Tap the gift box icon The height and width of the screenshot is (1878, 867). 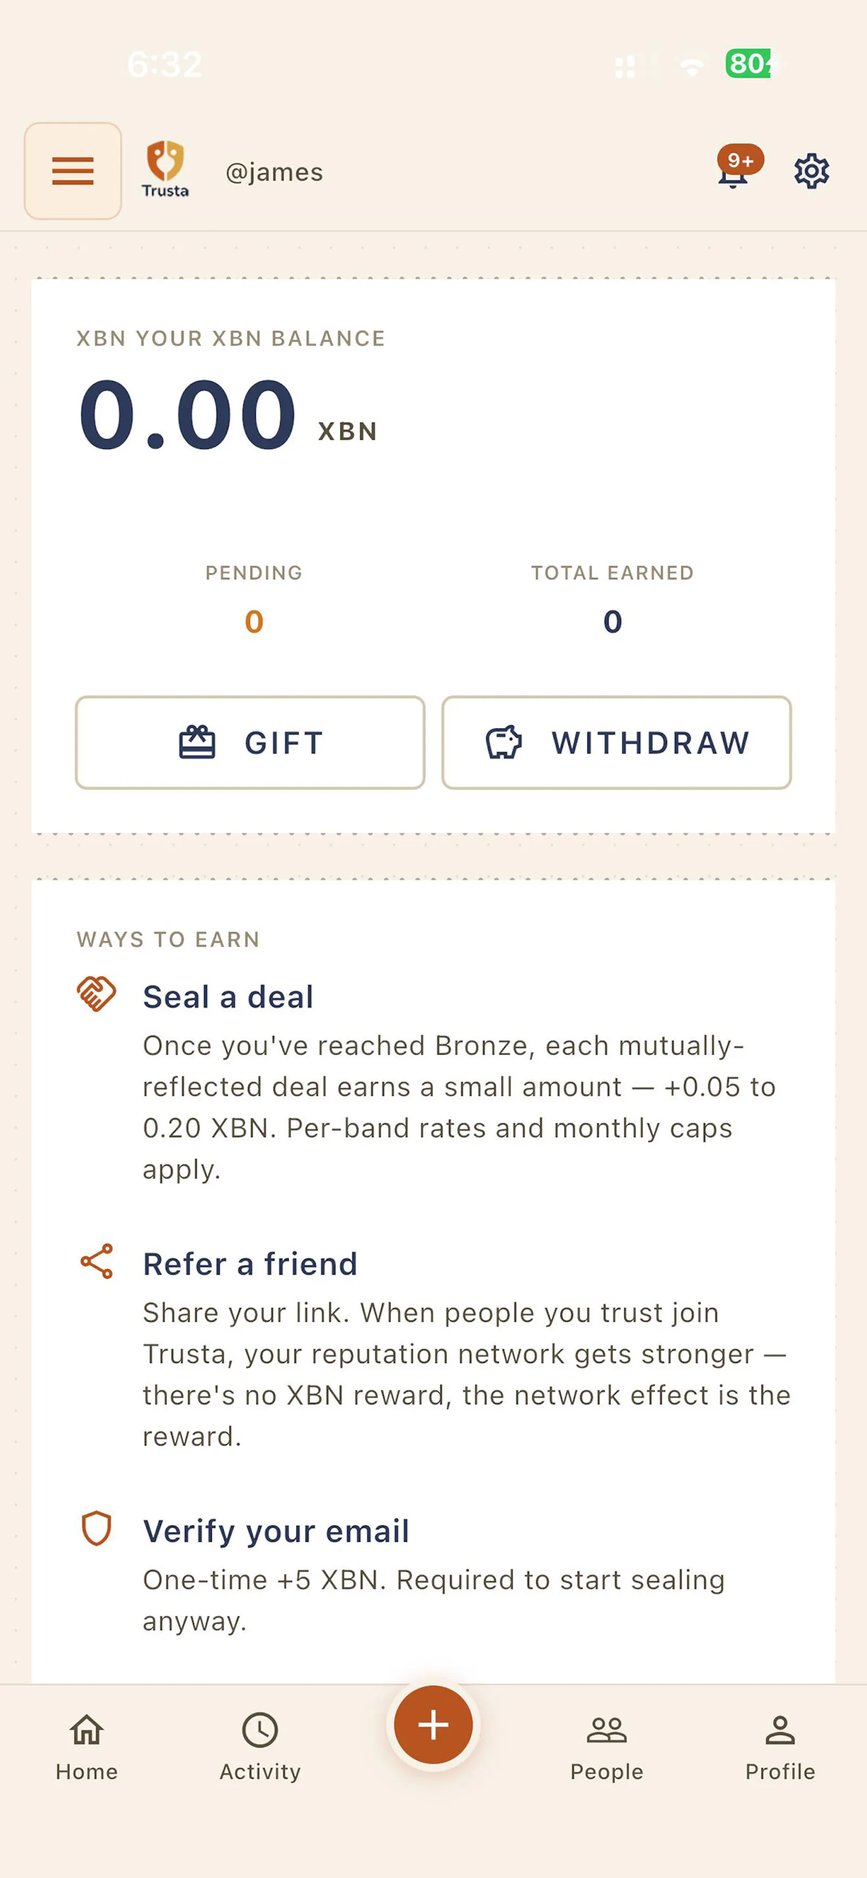[197, 742]
